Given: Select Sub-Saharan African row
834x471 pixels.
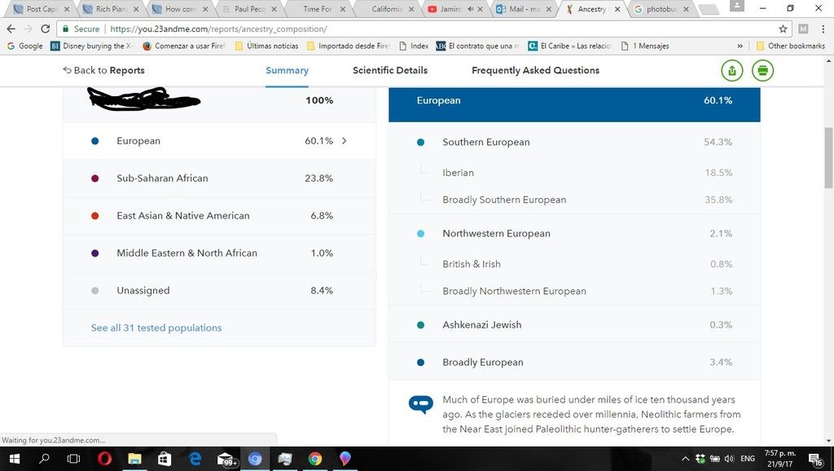Looking at the screenshot, I should (x=219, y=178).
